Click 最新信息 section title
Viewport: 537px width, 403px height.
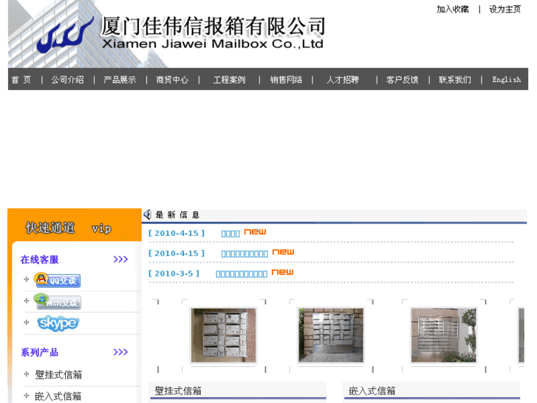[x=177, y=214]
